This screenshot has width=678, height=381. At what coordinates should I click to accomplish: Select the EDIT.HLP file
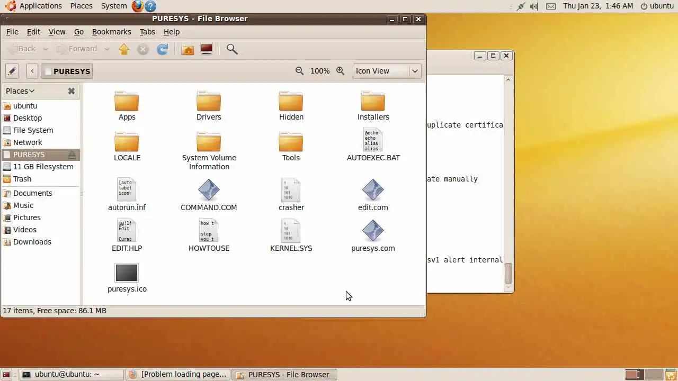[x=127, y=235]
